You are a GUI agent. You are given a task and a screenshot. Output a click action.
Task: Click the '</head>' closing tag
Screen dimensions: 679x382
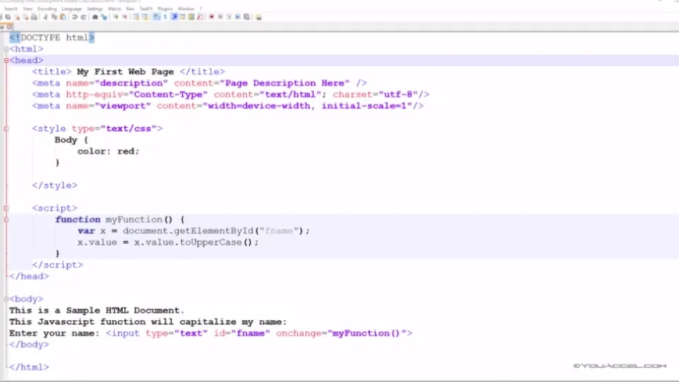tap(29, 277)
